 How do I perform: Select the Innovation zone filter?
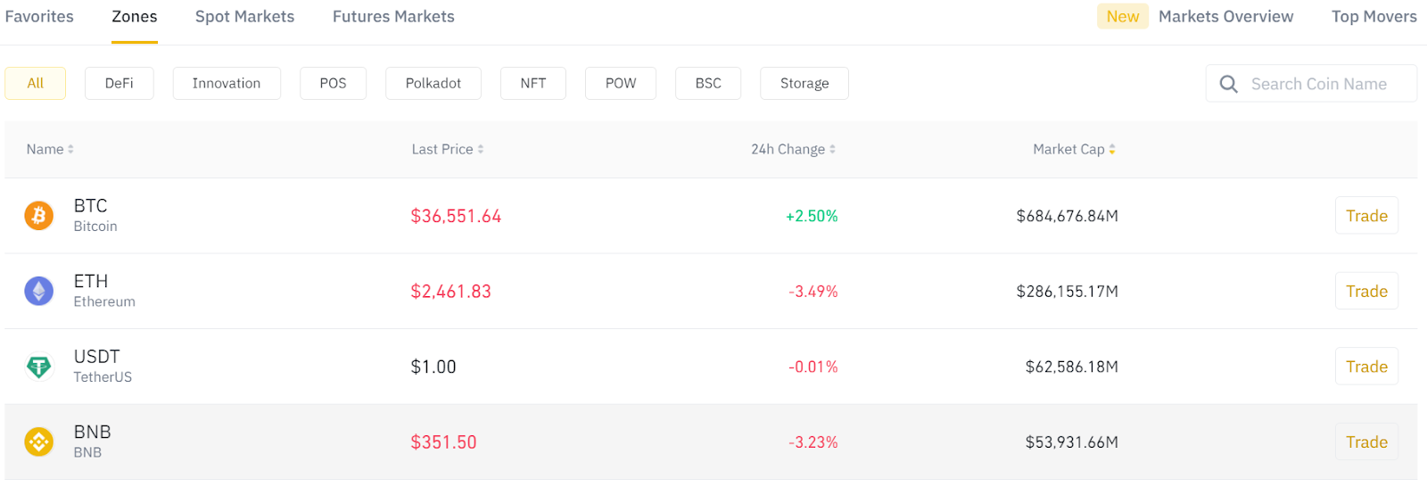[x=227, y=84]
